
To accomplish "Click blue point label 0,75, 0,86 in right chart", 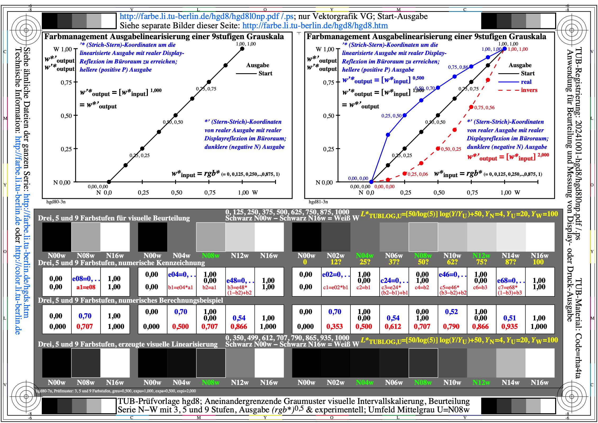I will point(458,67).
